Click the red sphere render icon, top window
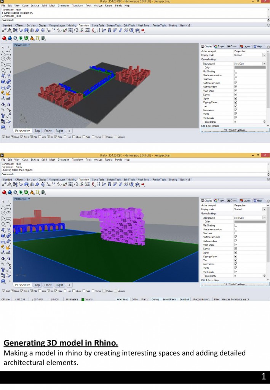Screen dimensions: 270x390 4,38
